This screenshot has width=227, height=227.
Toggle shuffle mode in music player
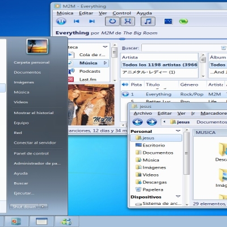pyautogui.click(x=128, y=21)
